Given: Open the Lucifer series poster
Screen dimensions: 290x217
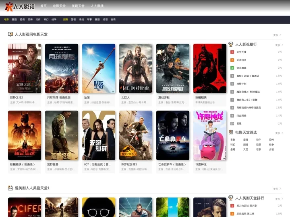Looking at the screenshot, I should [25, 207].
